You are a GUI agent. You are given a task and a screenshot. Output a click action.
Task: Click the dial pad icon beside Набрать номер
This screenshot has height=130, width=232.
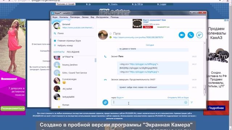tap(55, 45)
